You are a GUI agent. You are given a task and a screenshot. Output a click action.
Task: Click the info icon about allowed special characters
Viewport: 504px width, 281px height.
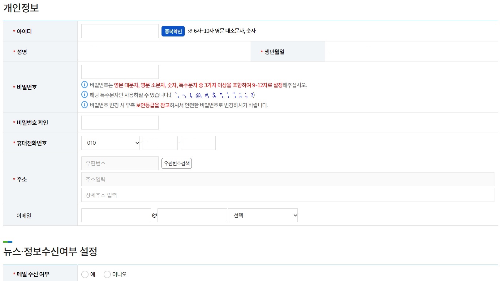(84, 95)
